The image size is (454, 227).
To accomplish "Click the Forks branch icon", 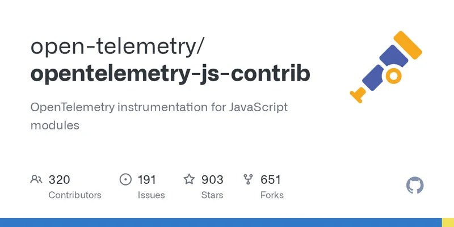I will (248, 180).
